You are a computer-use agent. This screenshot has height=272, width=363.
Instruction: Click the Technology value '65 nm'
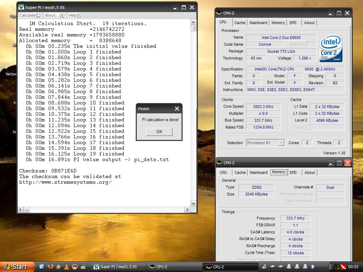click(x=256, y=58)
